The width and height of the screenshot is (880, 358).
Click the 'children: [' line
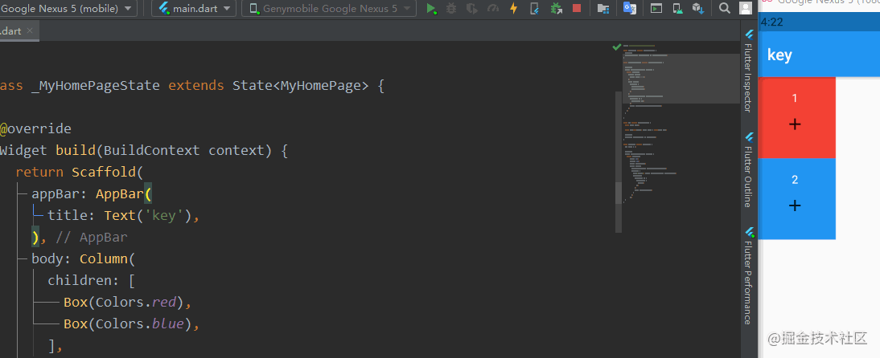(92, 281)
